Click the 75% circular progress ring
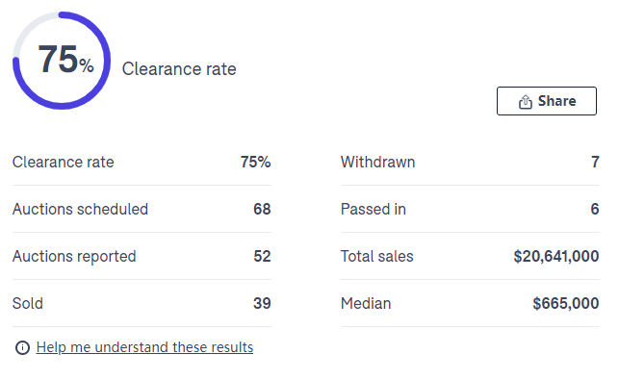The width and height of the screenshot is (619, 380). [x=62, y=61]
